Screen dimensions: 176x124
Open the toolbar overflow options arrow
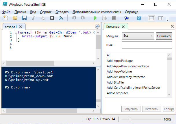click(x=168, y=20)
